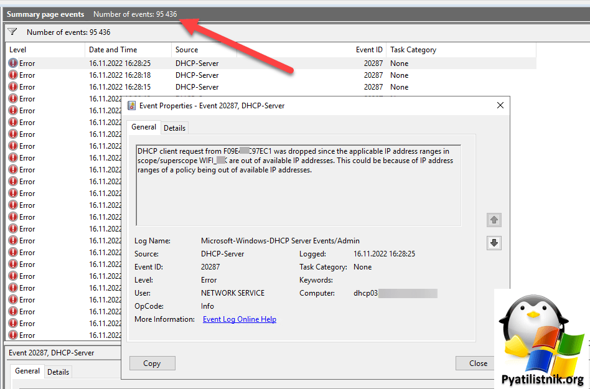Click the Error icon on the 16:28:25 row
This screenshot has height=389, width=590.
coord(13,63)
